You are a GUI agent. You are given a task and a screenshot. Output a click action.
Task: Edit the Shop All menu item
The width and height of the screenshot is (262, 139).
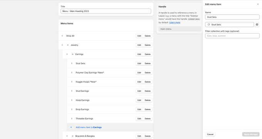coord(139,36)
